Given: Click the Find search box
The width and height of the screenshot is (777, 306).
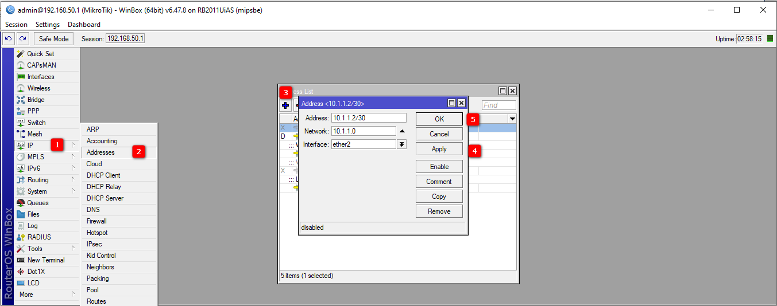Looking at the screenshot, I should 498,105.
